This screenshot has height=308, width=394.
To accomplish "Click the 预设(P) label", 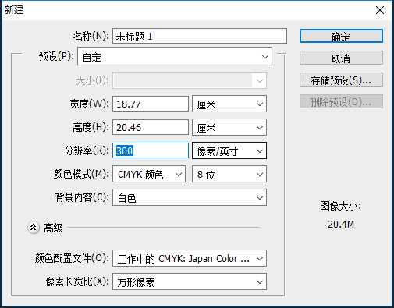I will pos(56,56).
